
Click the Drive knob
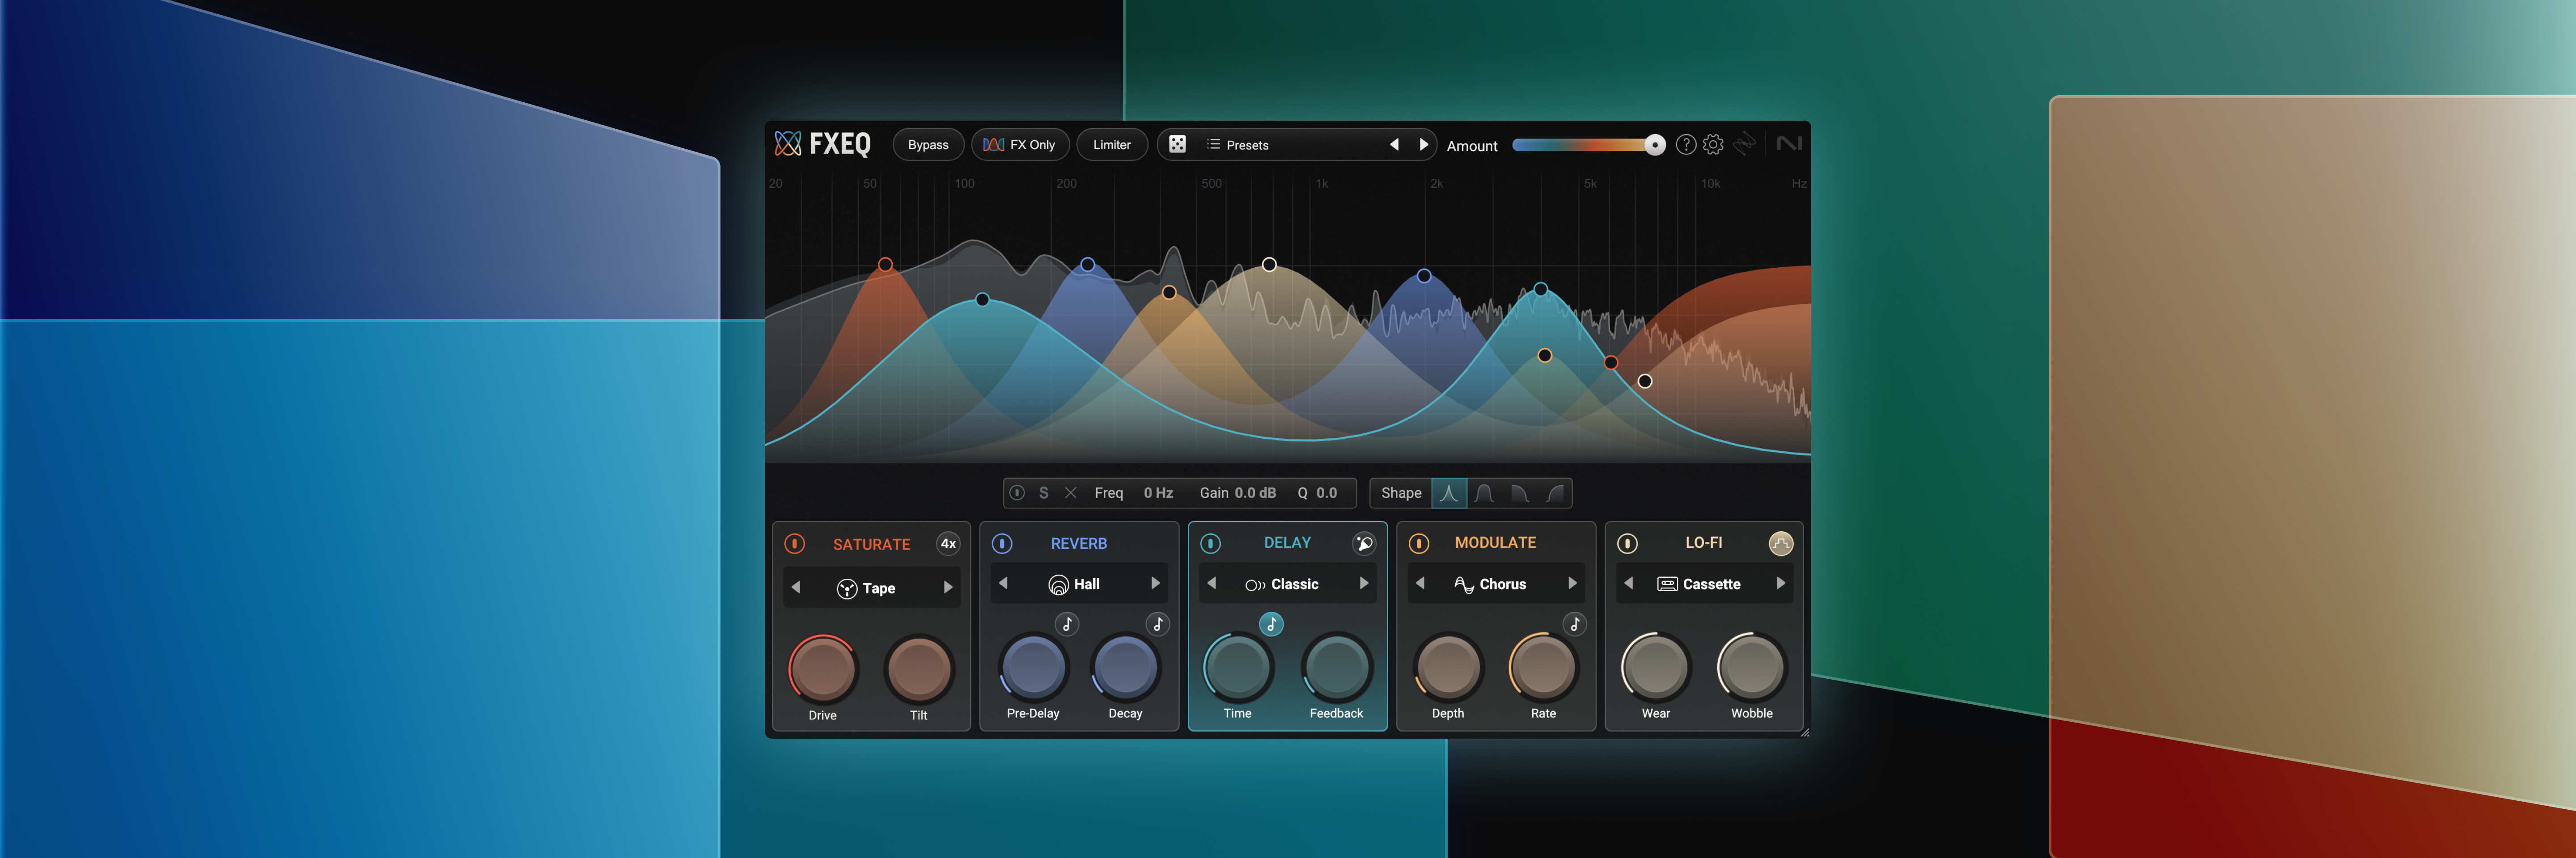823,669
